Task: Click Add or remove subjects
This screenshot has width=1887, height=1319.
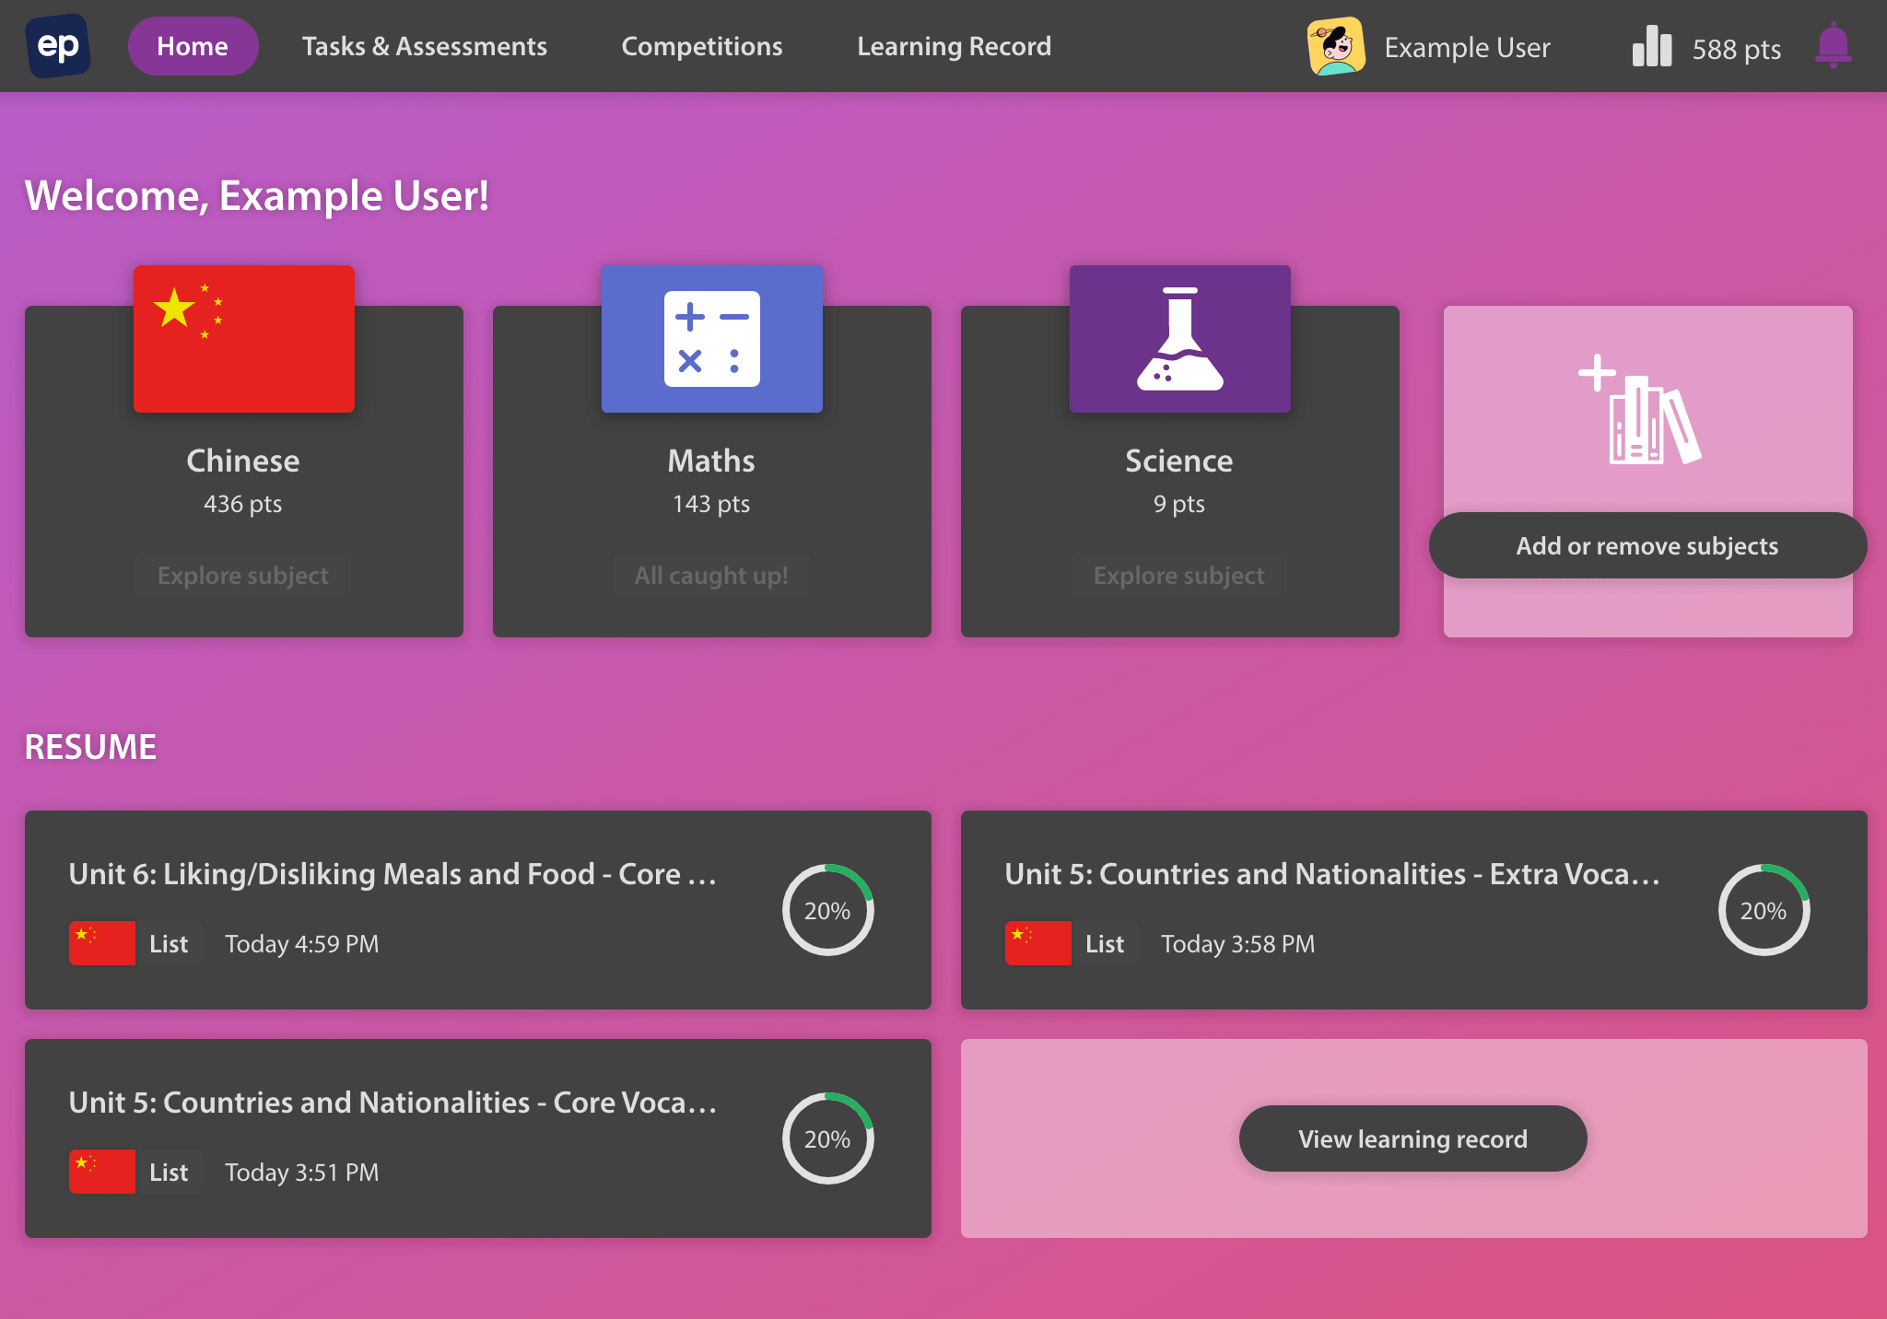Action: 1648,545
